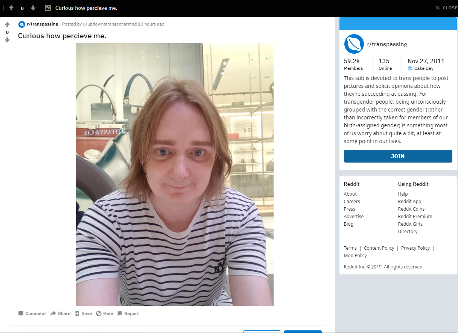This screenshot has height=333, width=458.
Task: Click the Cake Day icon
Action: [x=410, y=68]
